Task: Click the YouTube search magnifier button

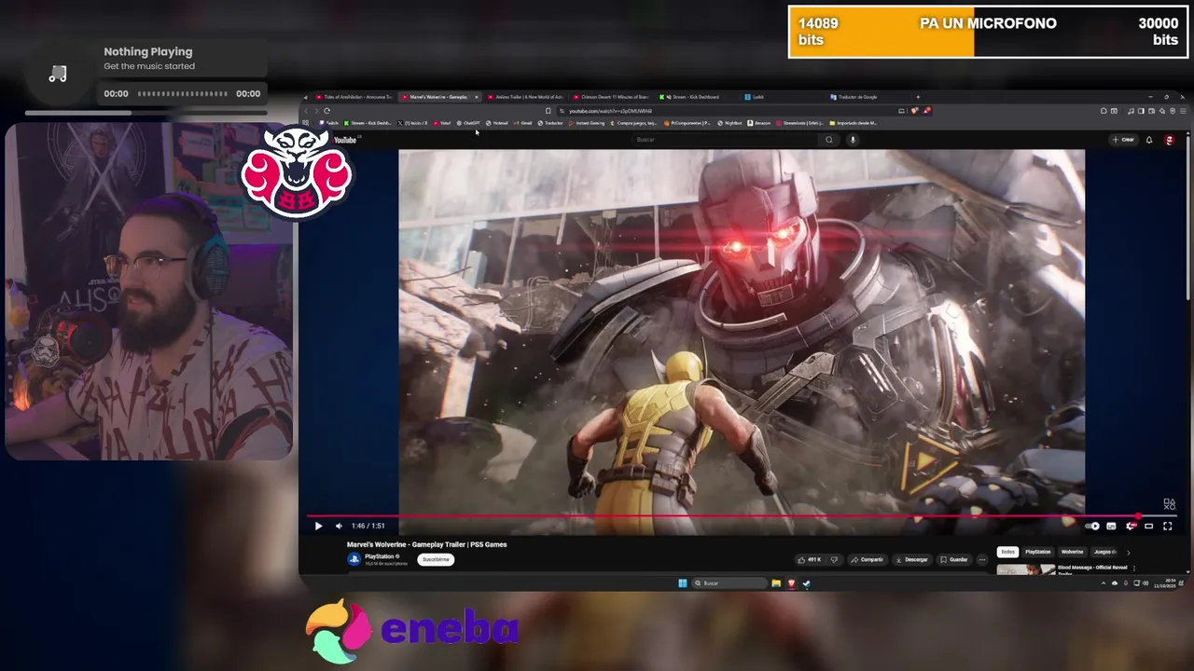Action: tap(828, 140)
